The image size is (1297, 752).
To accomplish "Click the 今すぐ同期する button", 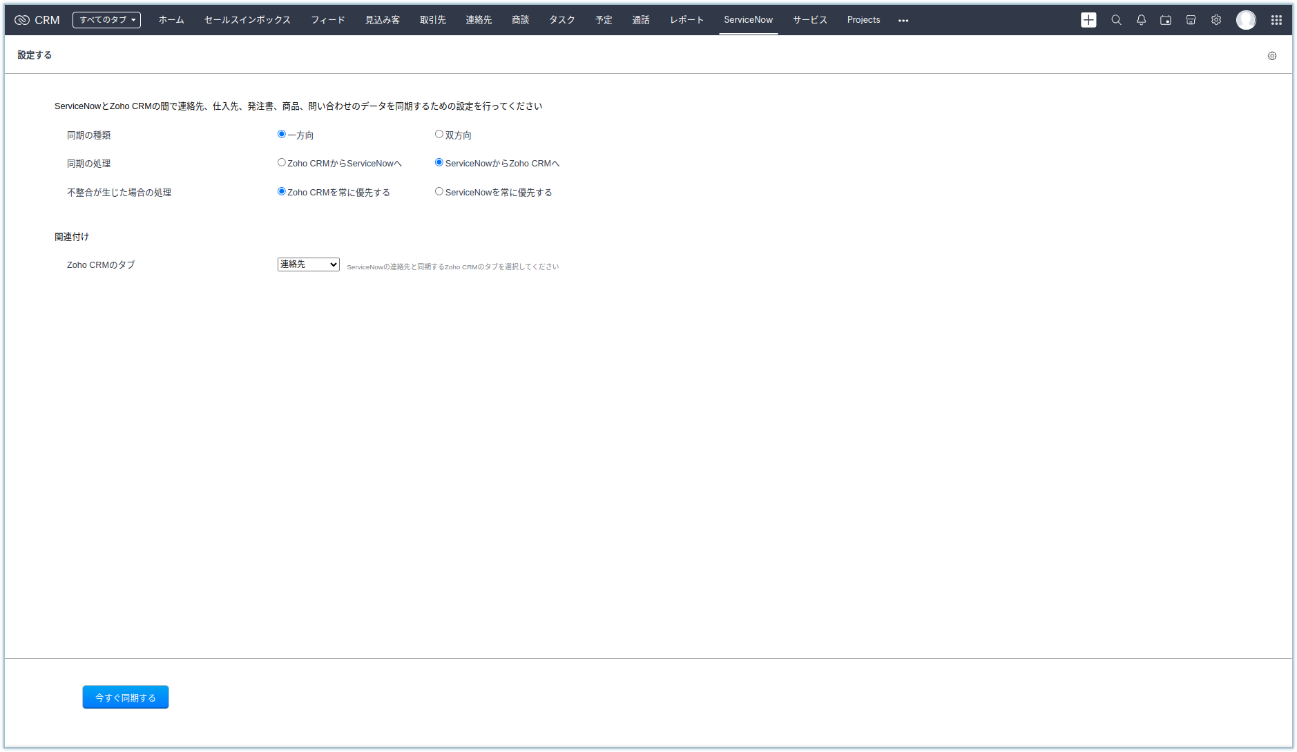I will pos(126,697).
